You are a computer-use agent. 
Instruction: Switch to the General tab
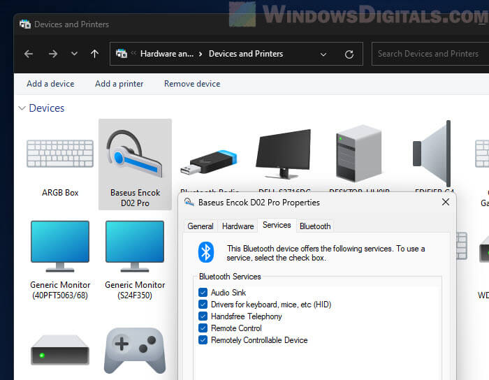[x=200, y=226]
